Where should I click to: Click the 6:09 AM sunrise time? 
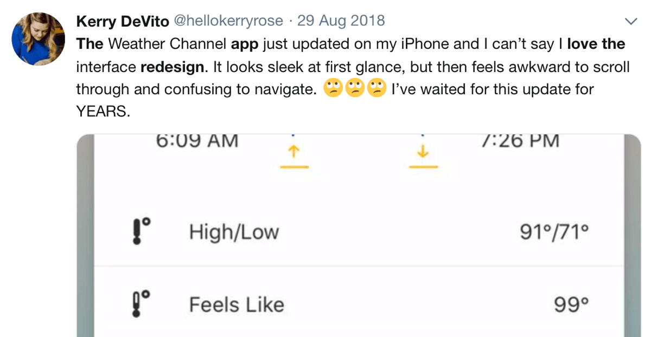(197, 140)
